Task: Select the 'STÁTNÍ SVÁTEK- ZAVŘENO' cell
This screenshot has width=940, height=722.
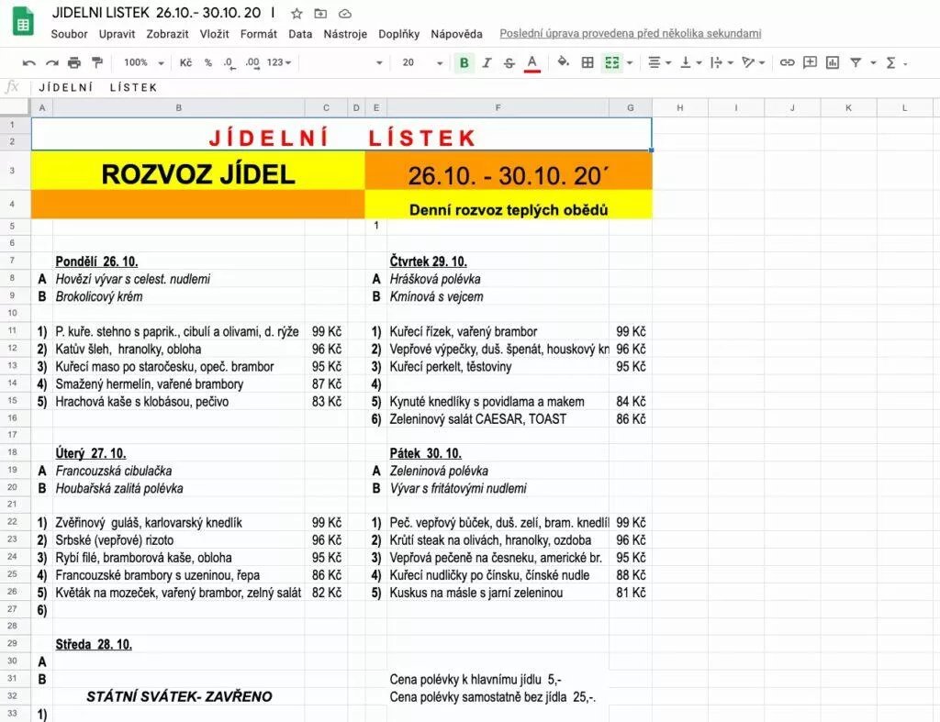Action: (179, 696)
